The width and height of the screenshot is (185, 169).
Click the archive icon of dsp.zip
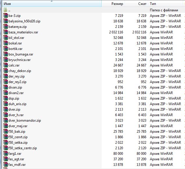tap(6, 98)
